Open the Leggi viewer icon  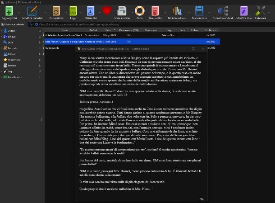coord(73,11)
